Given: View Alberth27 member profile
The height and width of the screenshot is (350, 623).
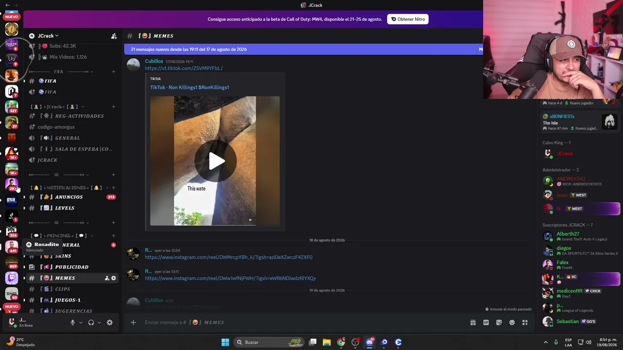Looking at the screenshot, I should point(581,237).
